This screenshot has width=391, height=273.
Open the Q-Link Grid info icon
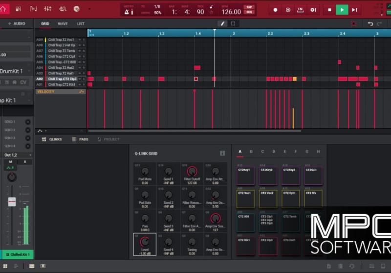click(222, 153)
